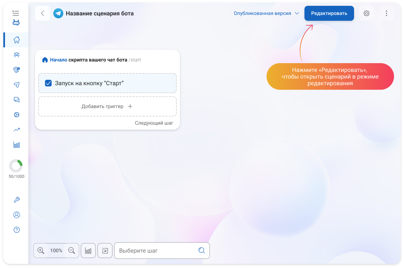The width and height of the screenshot is (404, 268).
Task: Open the 'Опубликованная версия' version dropdown
Action: (266, 13)
